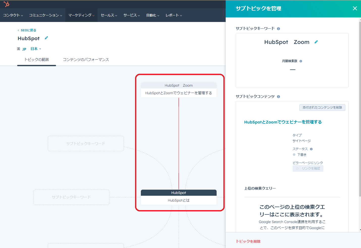Open HubSpotとZoomでウェビナーを管理する content link

coord(283,122)
